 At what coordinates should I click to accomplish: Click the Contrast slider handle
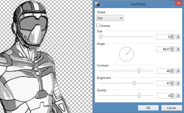tap(139, 71)
